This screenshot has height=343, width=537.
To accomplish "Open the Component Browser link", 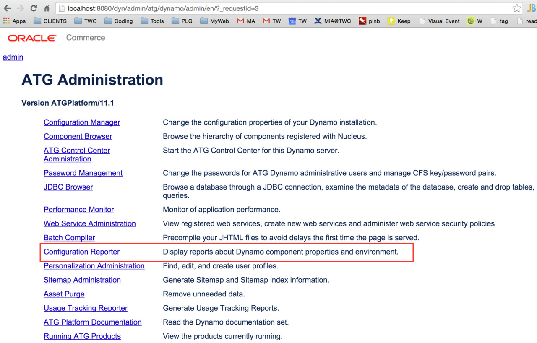I will pyautogui.click(x=78, y=136).
